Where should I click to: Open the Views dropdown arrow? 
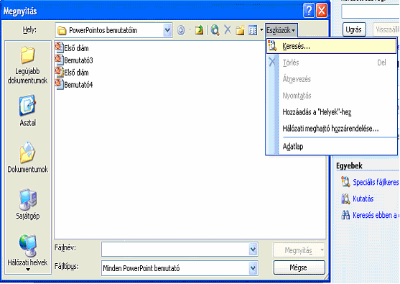point(261,30)
